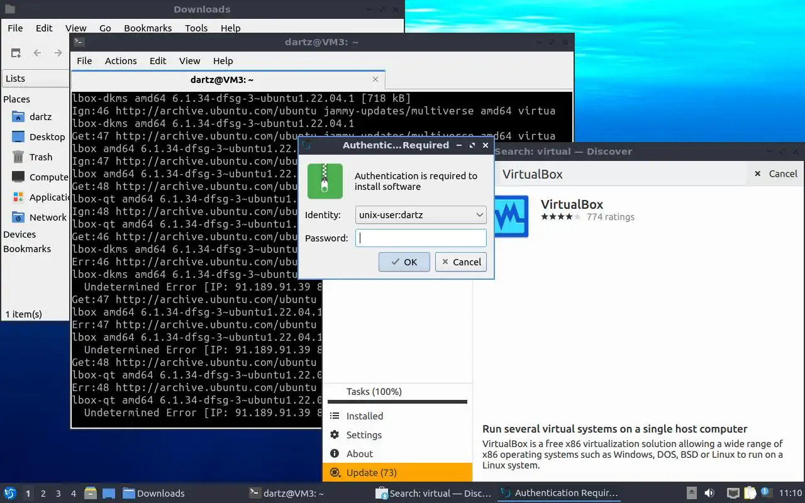Open the Tools menu in Downloads window
Image resolution: width=805 pixels, height=503 pixels.
click(x=196, y=28)
